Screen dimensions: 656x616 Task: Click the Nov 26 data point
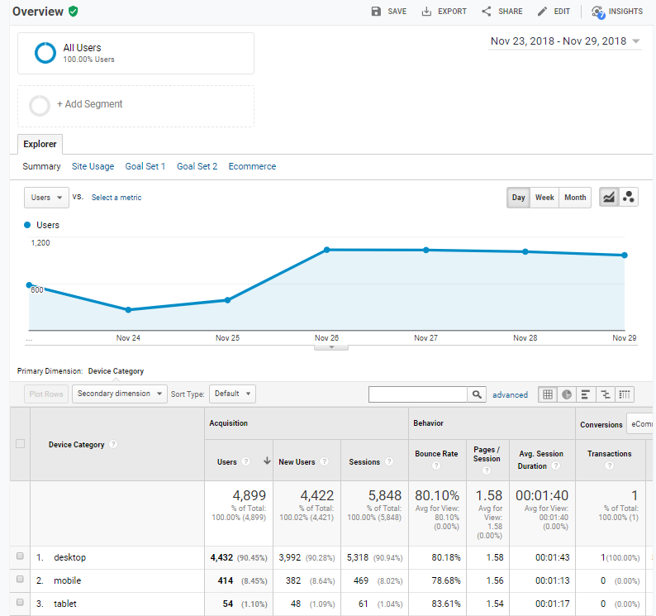(326, 250)
